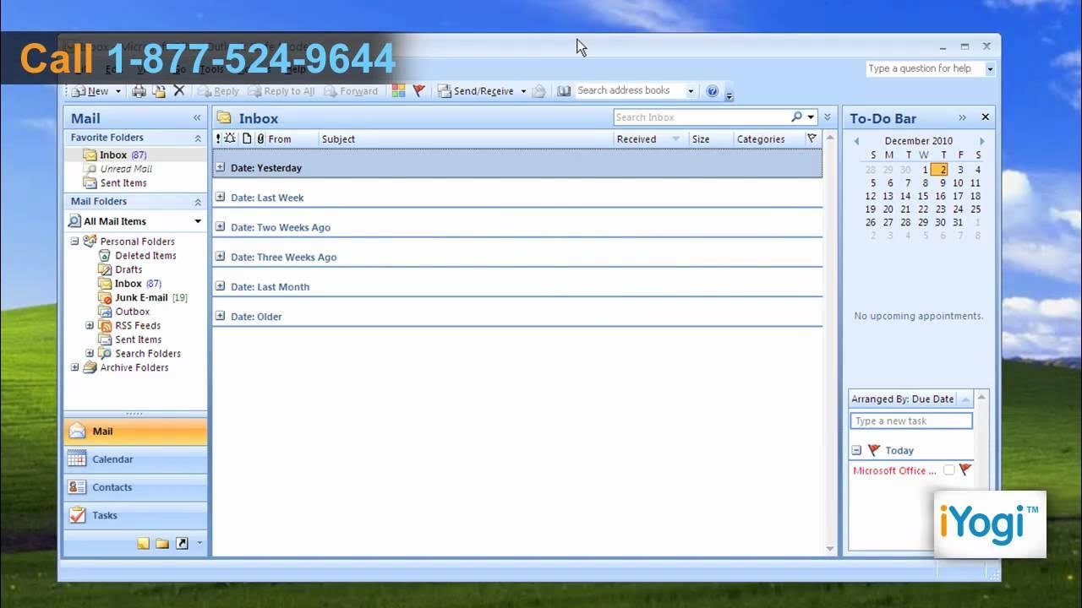
Task: Click the Send/Receive button
Action: pyautogui.click(x=475, y=91)
